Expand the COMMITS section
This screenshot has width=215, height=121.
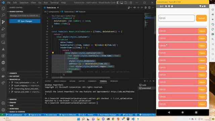[x=24, y=73]
